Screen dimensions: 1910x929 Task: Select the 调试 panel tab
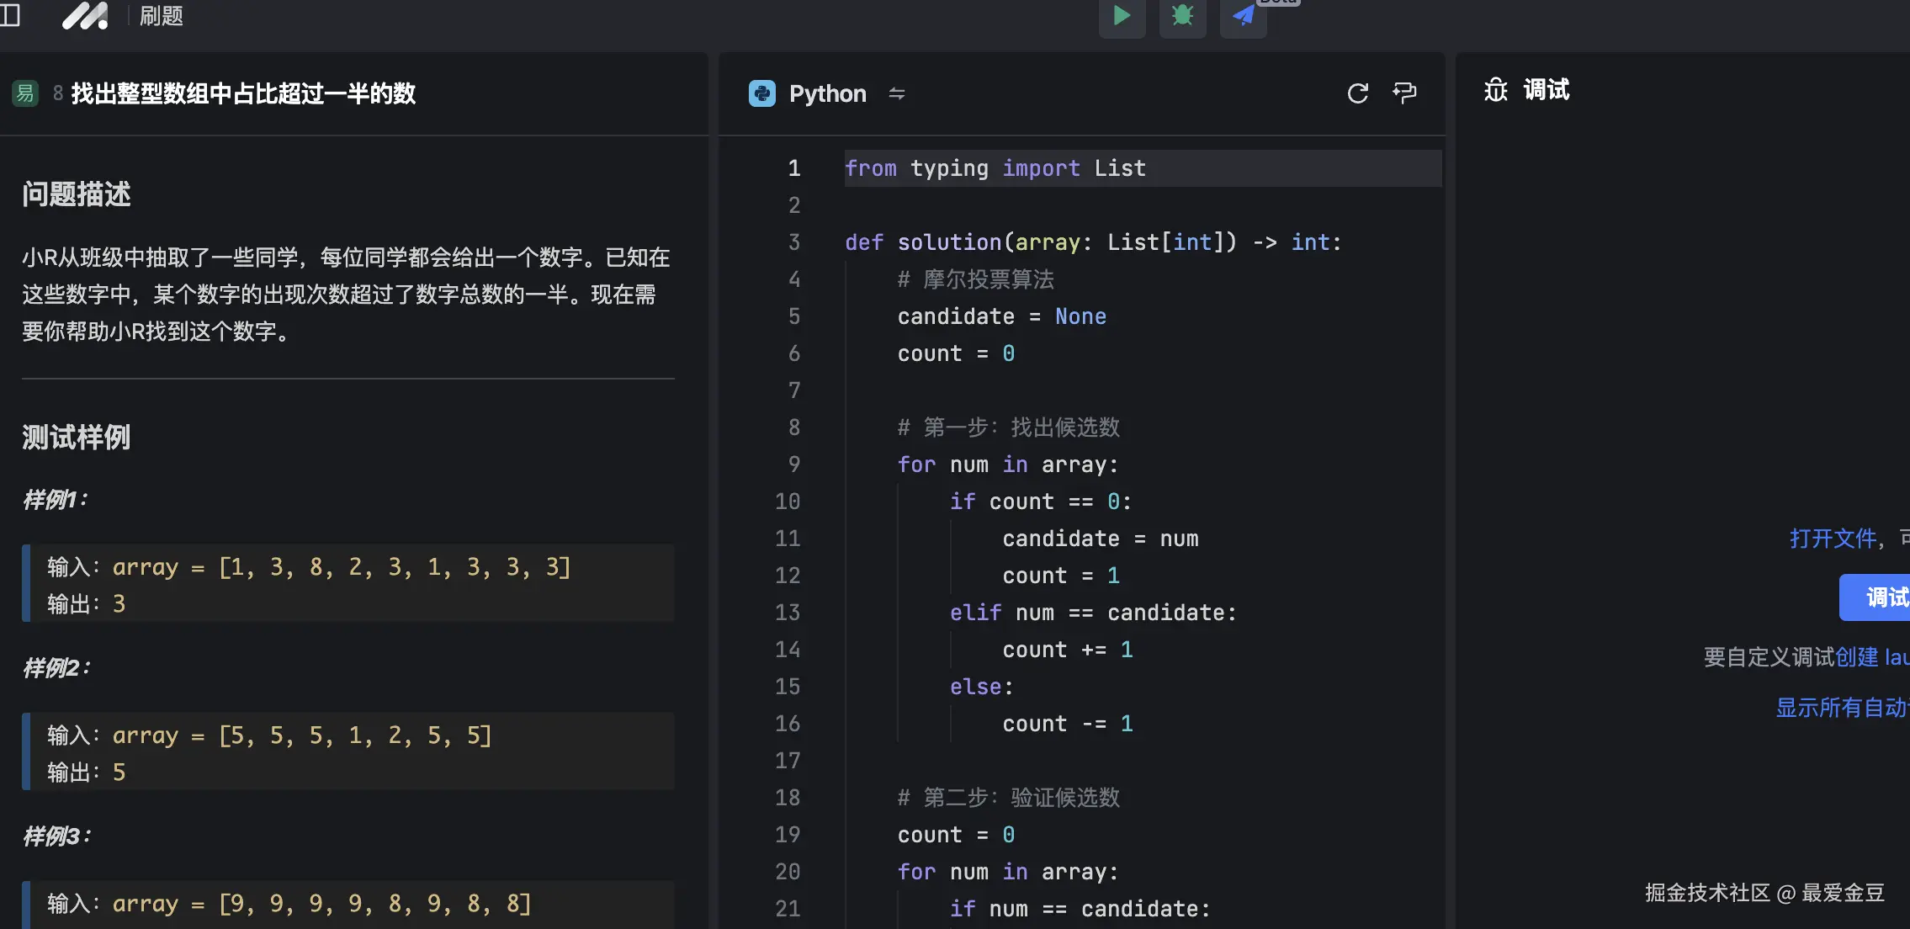click(1546, 90)
